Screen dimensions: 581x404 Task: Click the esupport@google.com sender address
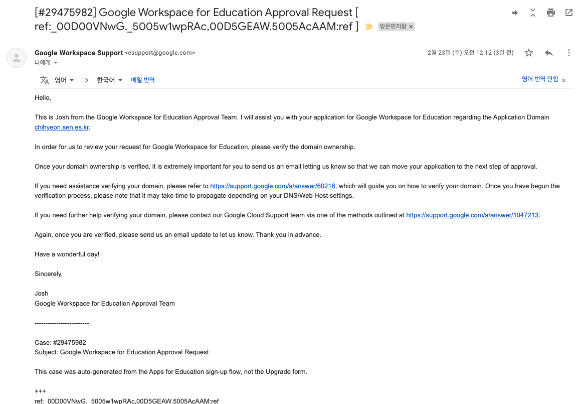[160, 53]
